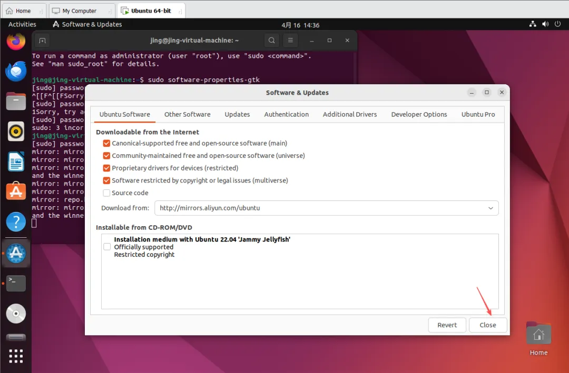This screenshot has width=569, height=373.
Task: Expand the Download from server dropdown
Action: [327, 208]
